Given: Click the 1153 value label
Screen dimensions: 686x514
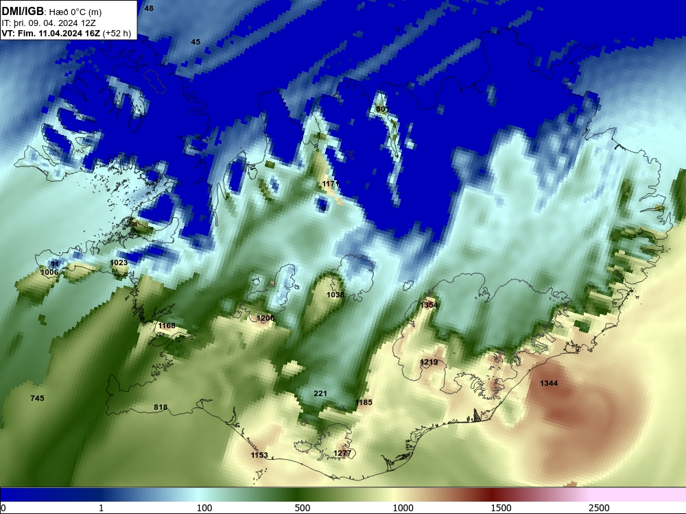Looking at the screenshot, I should point(259,456).
